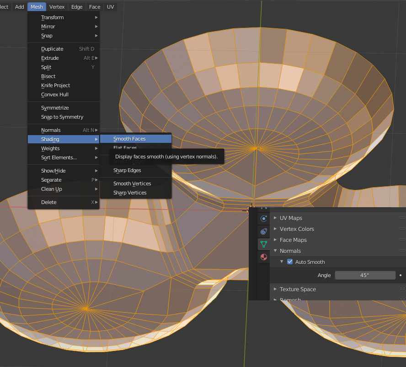This screenshot has height=367, width=406.
Task: Open the Physics properties tab icon
Action: coord(263,219)
